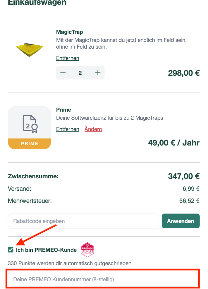
Task: Remove MagicTrap via its Entfernen link
Action: 67,58
